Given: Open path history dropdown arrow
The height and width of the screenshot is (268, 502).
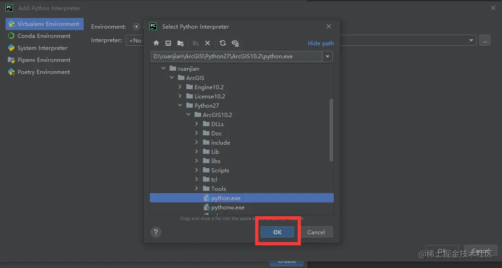Looking at the screenshot, I should (328, 57).
